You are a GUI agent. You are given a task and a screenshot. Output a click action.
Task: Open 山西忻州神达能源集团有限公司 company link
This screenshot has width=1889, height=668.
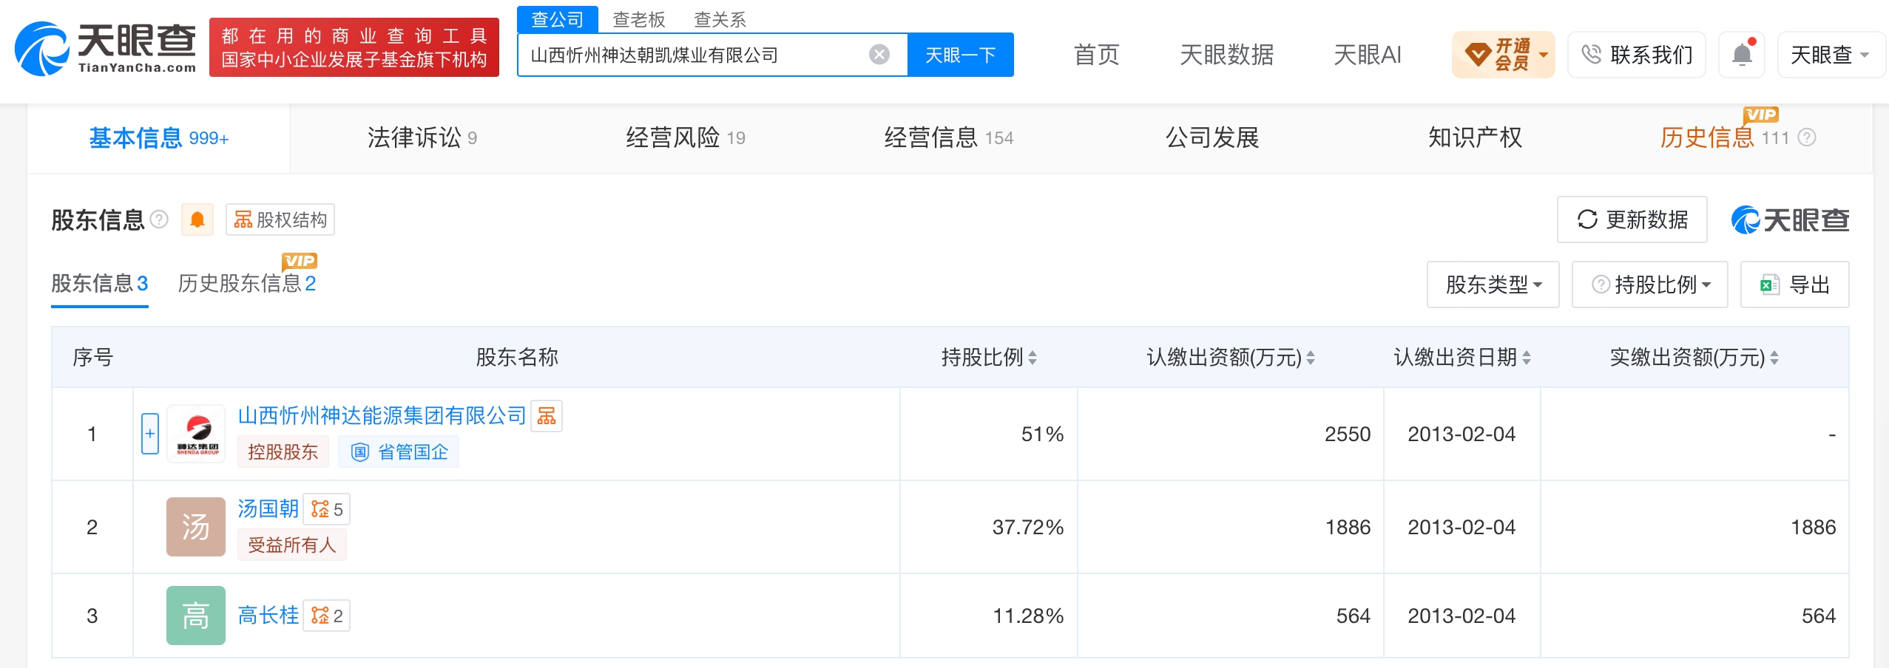coord(382,415)
